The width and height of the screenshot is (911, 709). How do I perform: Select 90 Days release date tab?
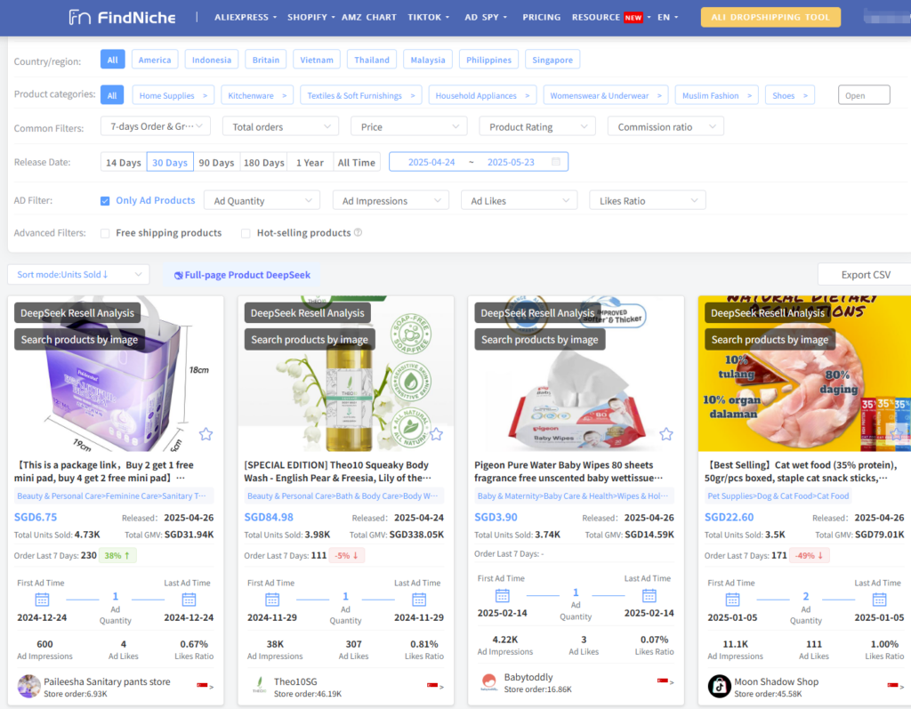click(x=216, y=162)
